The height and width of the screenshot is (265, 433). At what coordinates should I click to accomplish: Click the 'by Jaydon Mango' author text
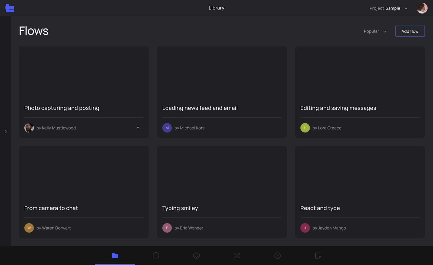coord(329,228)
